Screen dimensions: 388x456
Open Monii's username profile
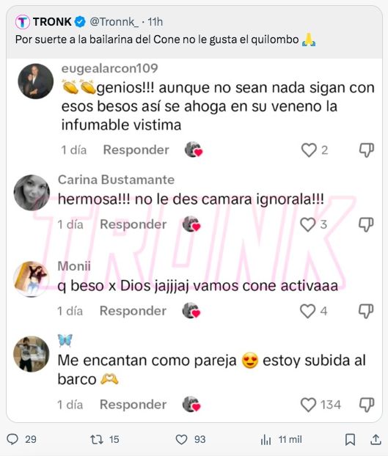74,266
